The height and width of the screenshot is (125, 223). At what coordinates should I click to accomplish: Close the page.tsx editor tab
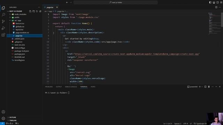pyautogui.click(x=57, y=7)
